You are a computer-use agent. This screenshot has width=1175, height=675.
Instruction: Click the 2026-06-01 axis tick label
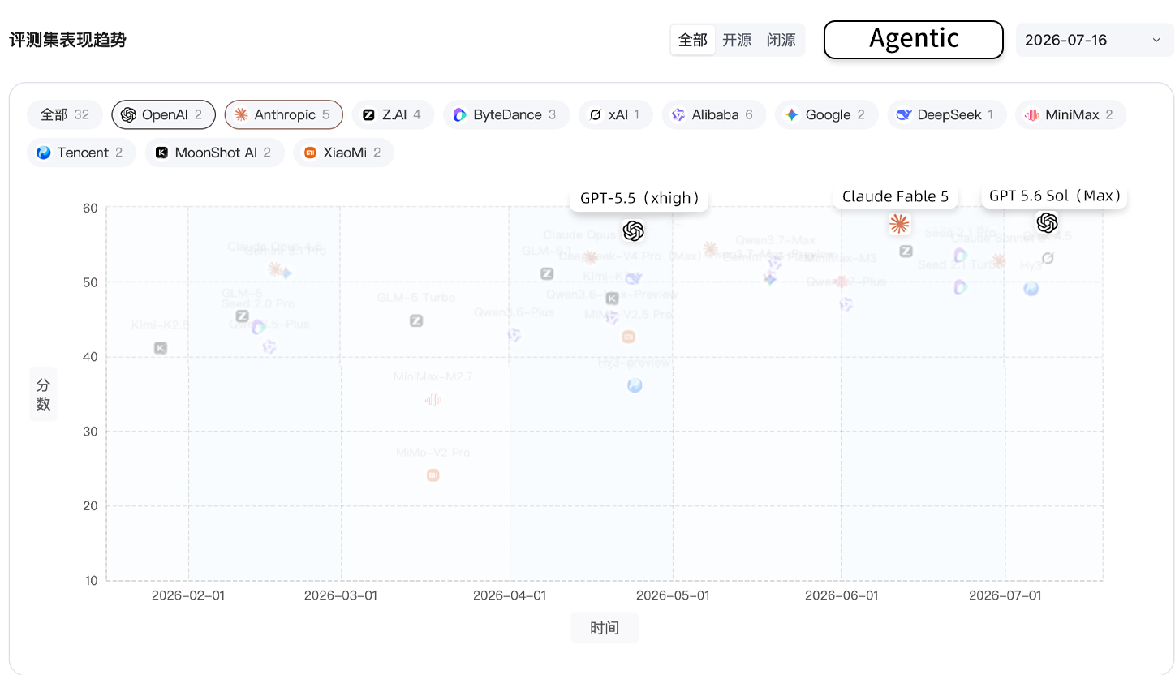coord(841,595)
